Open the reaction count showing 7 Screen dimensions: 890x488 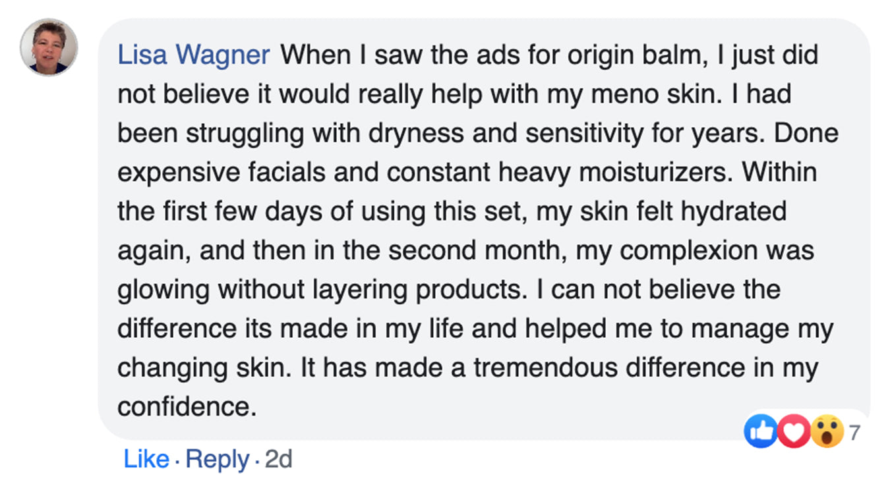[x=854, y=433]
